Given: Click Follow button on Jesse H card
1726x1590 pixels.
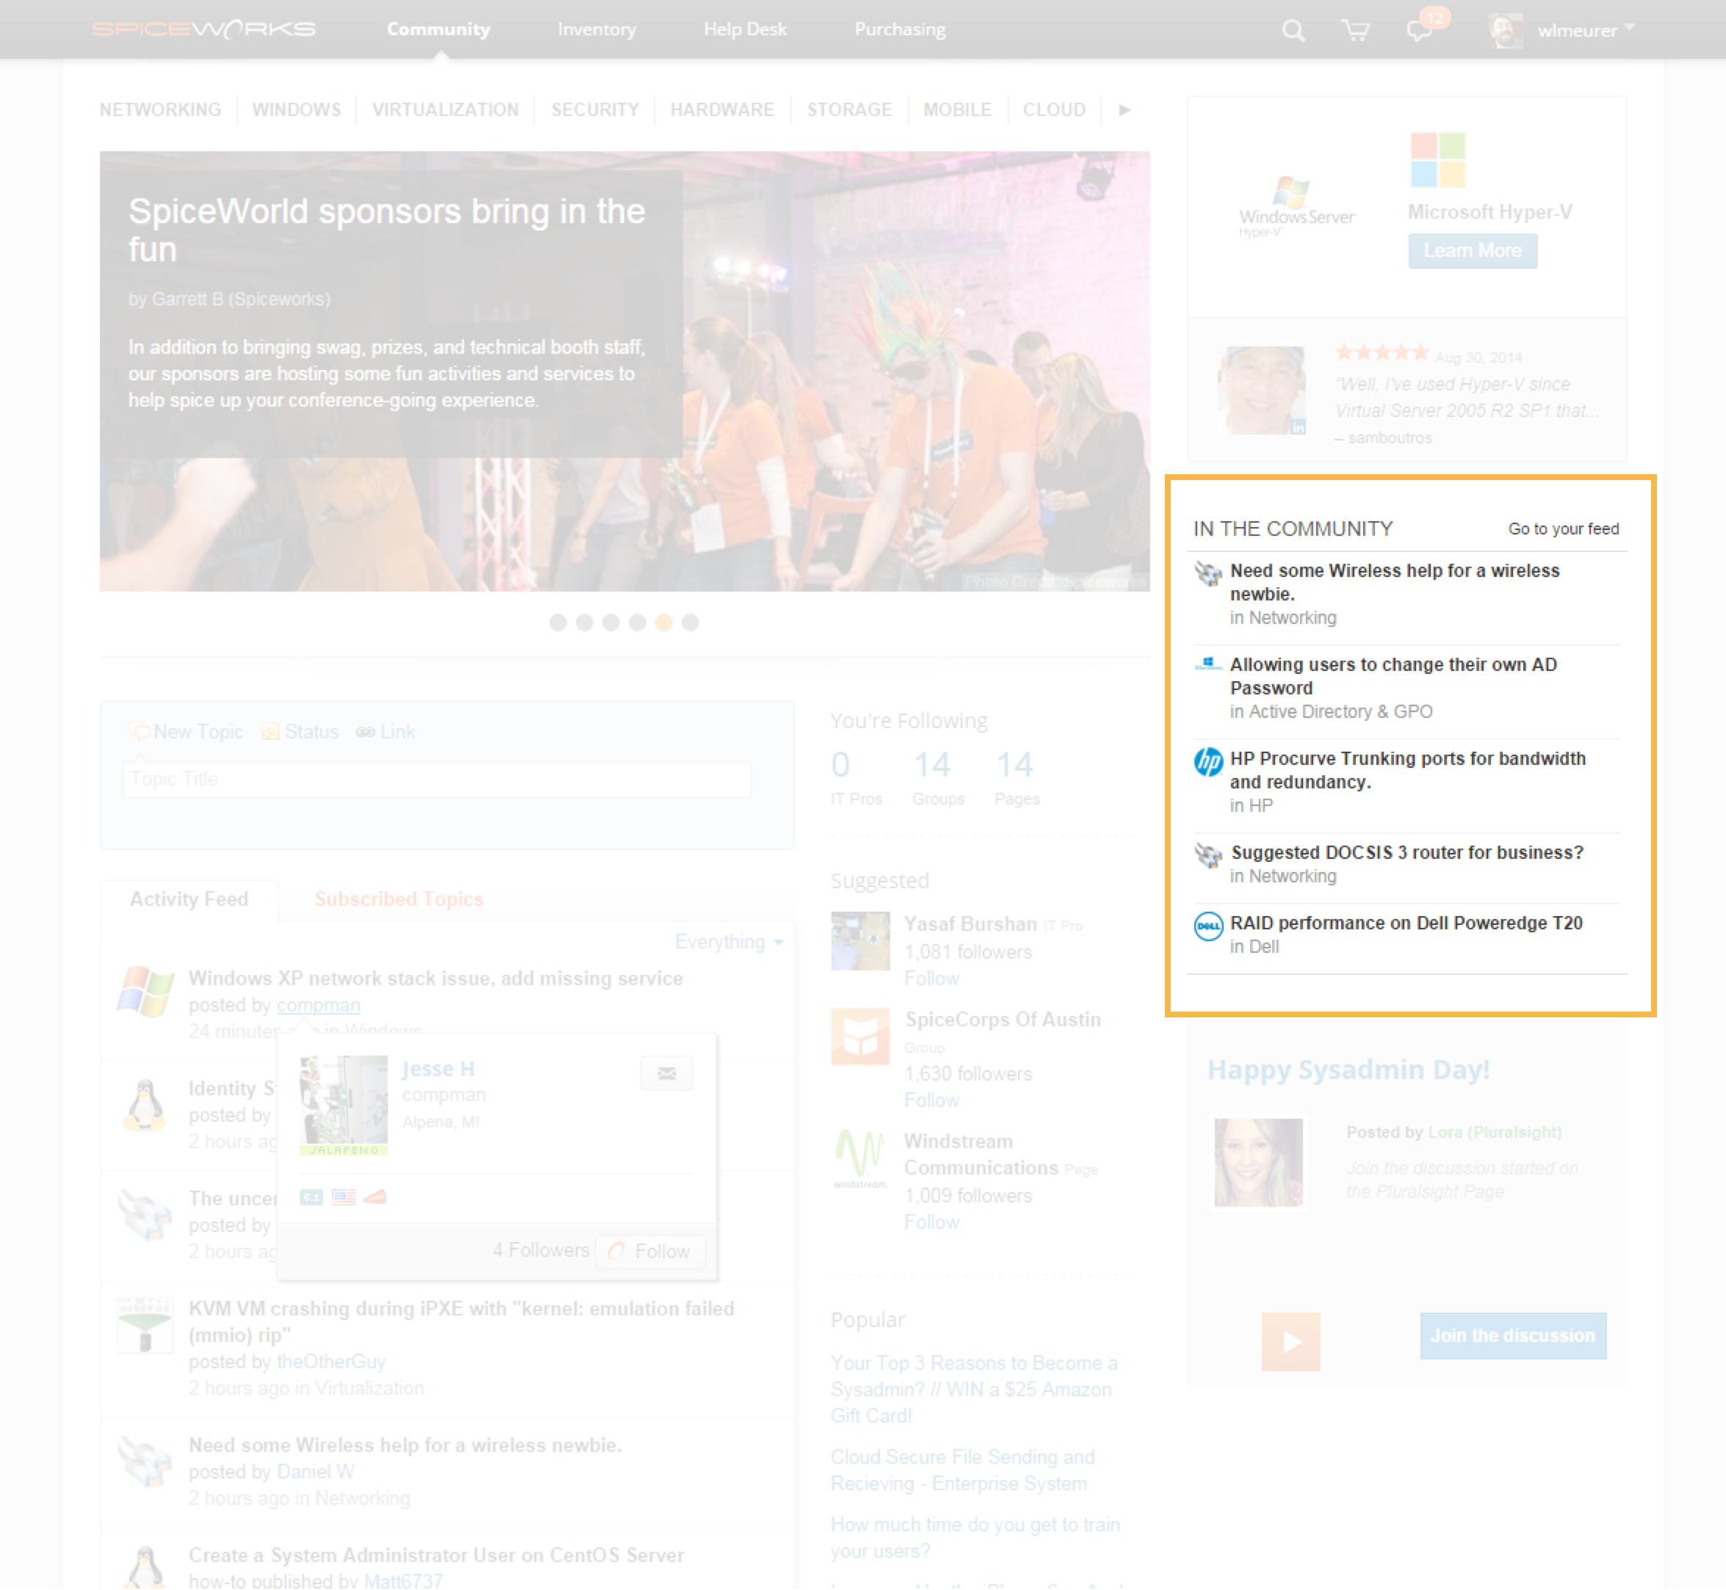Looking at the screenshot, I should (651, 1251).
